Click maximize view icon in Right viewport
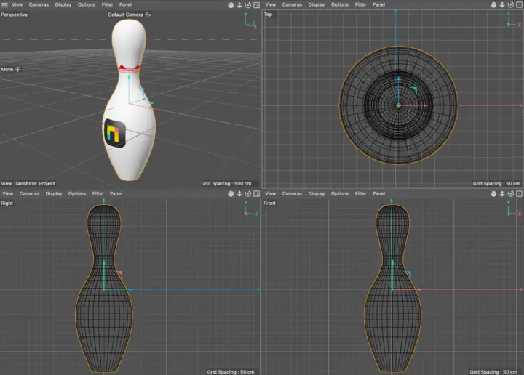 pyautogui.click(x=256, y=194)
